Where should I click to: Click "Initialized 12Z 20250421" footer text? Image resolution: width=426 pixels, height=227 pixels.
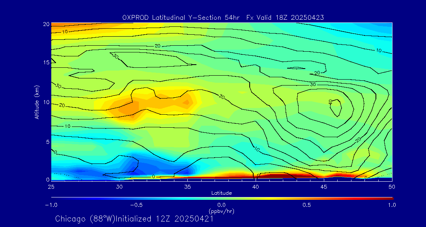click(x=164, y=219)
